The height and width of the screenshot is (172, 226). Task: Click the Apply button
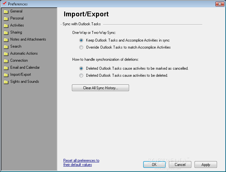click(x=206, y=165)
